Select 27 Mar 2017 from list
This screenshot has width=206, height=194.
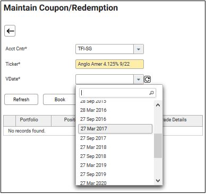[x=115, y=129]
